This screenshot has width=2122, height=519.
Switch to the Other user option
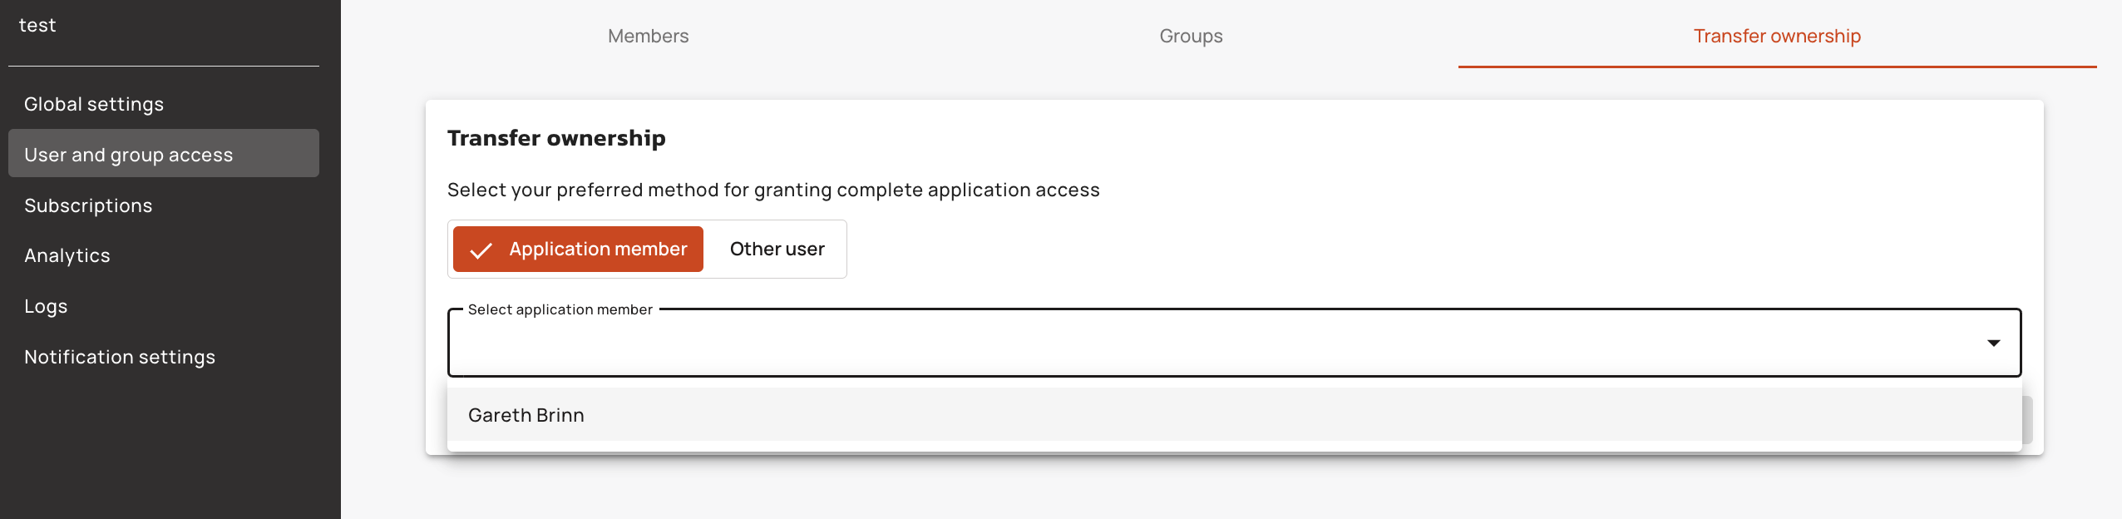click(777, 250)
